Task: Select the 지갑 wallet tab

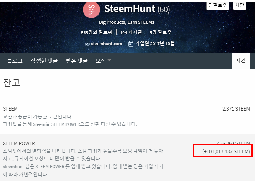Action: 241,61
